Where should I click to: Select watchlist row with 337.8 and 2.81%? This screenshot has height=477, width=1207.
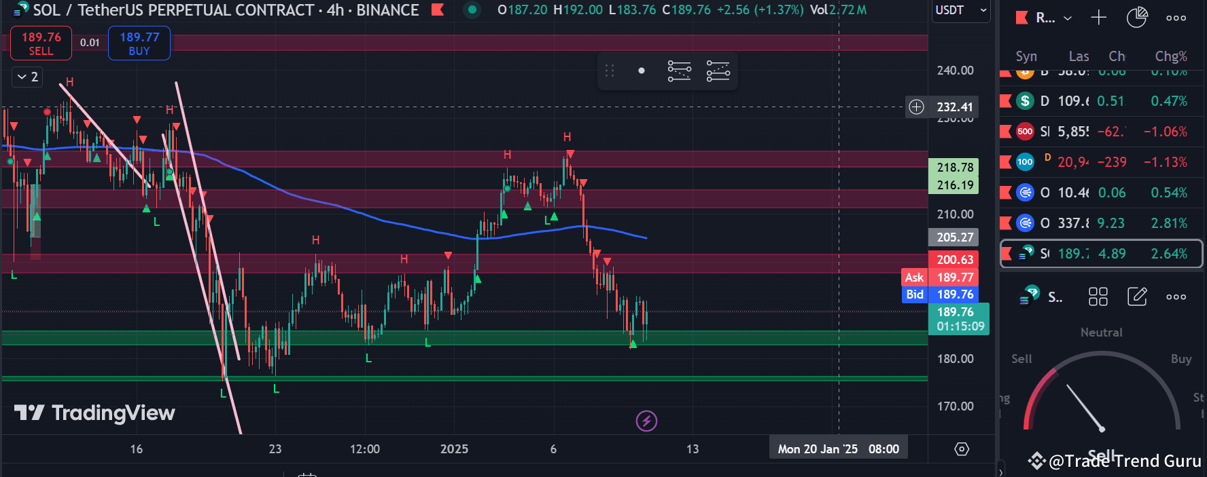1101,223
